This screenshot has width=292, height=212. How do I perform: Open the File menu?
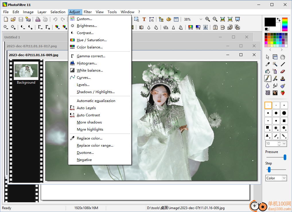[x=6, y=12]
